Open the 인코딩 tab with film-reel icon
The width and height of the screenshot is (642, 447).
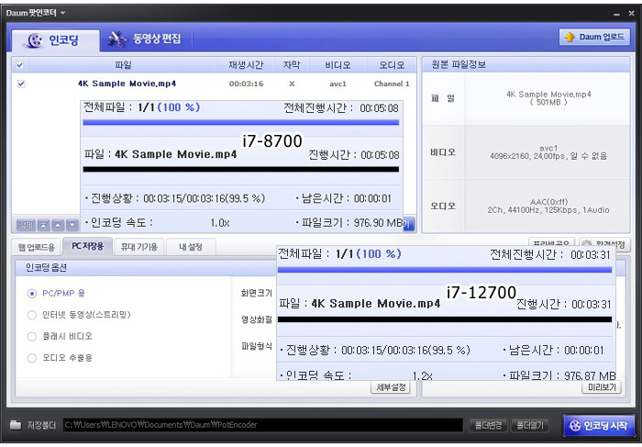[51, 39]
